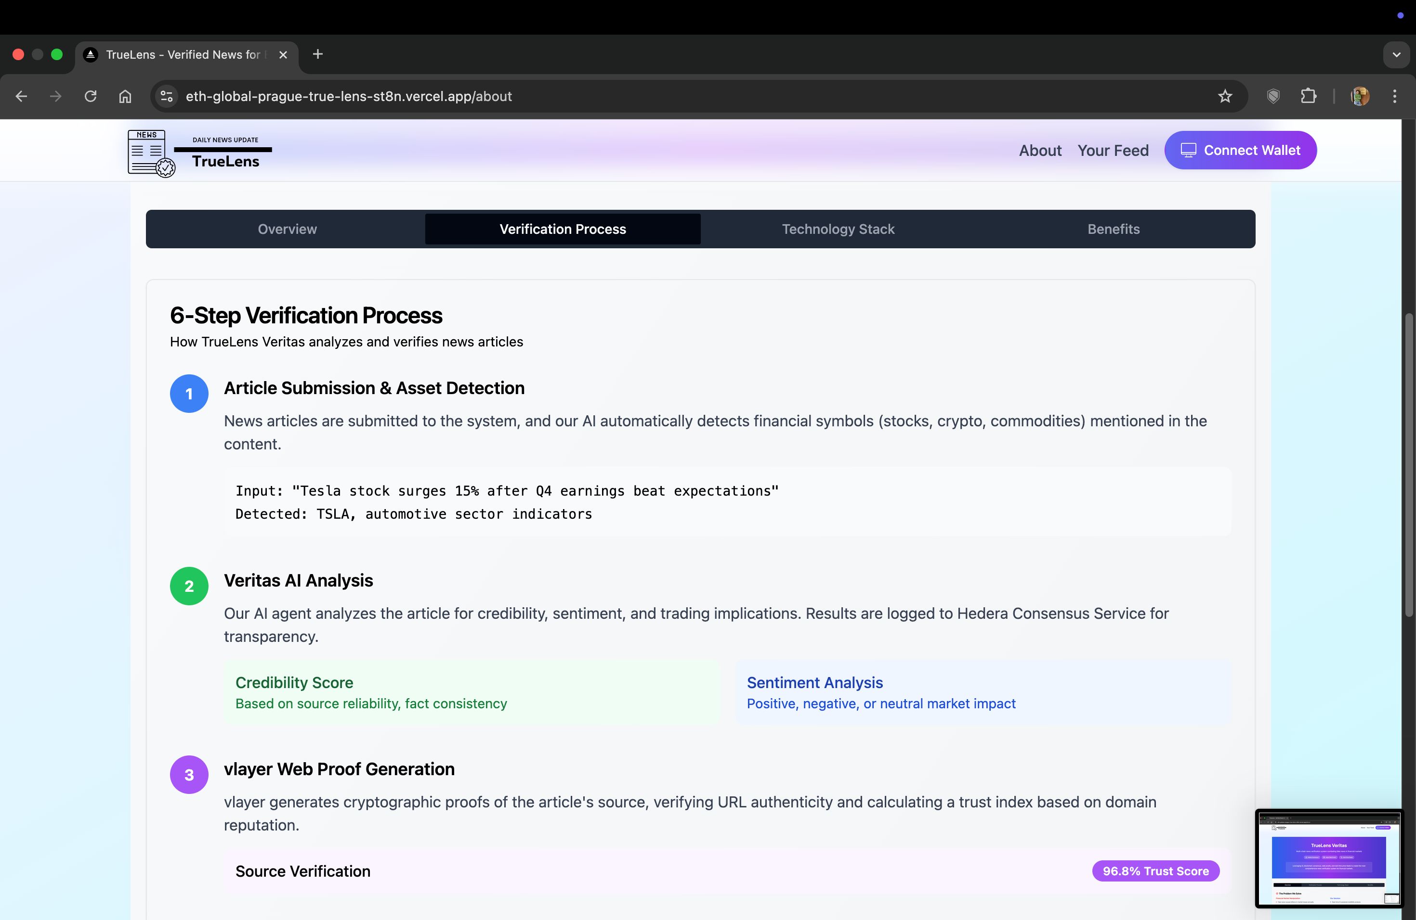Go back with the browser back arrow
1416x920 pixels.
tap(21, 96)
